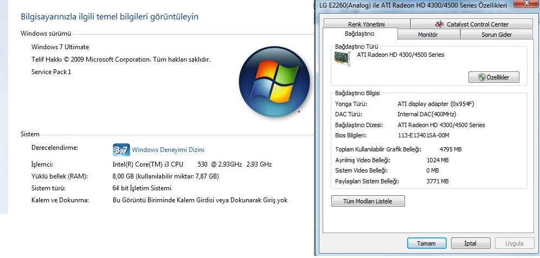Click the 'Internal DAC(400MHz)' value
The height and width of the screenshot is (258, 540).
(x=427, y=115)
